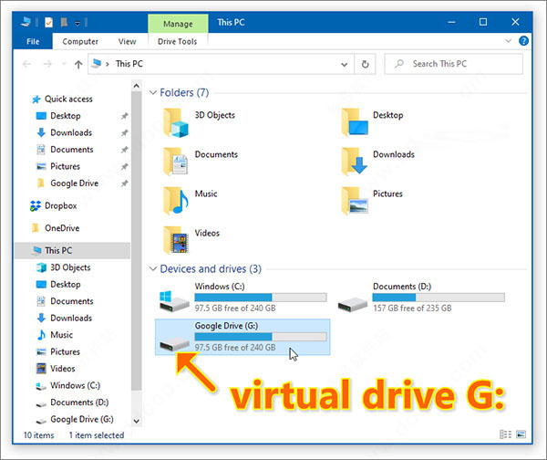
Task: Open the 3D Objects folder icon
Action: pyautogui.click(x=175, y=121)
